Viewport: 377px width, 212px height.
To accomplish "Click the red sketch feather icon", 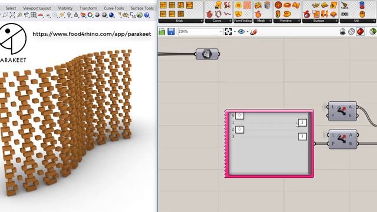I will click(x=254, y=31).
